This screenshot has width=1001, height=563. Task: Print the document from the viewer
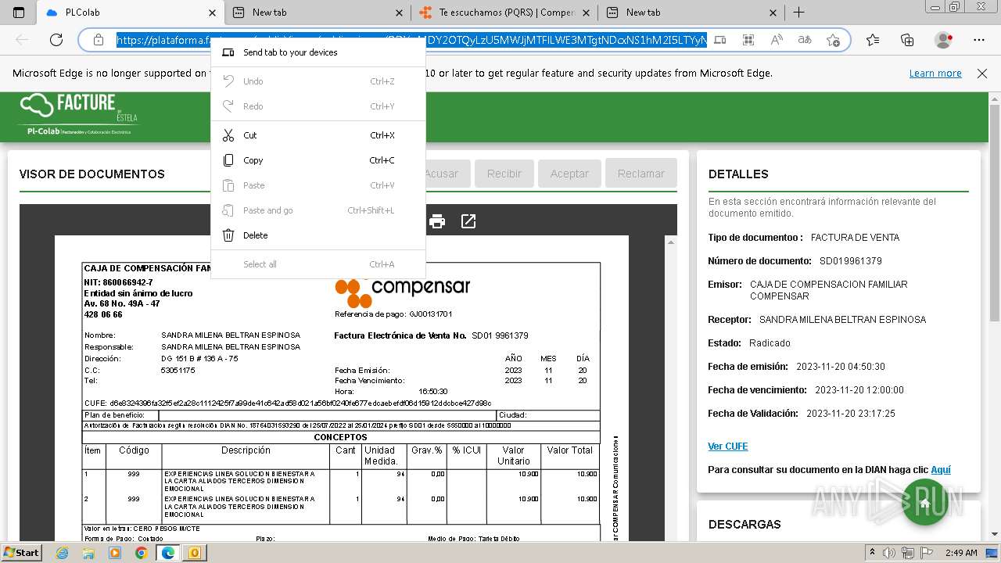437,222
